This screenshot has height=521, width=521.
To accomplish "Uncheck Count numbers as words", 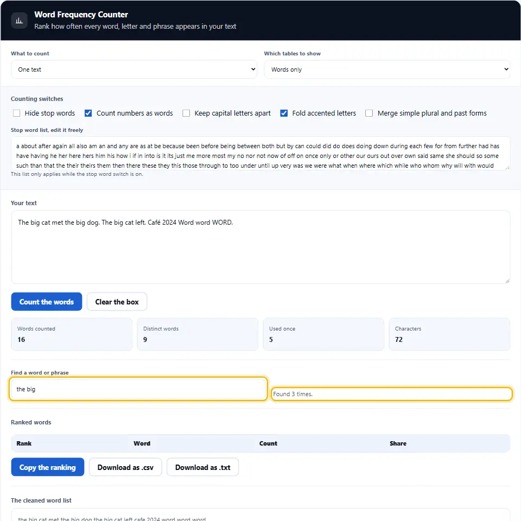I will (x=88, y=113).
